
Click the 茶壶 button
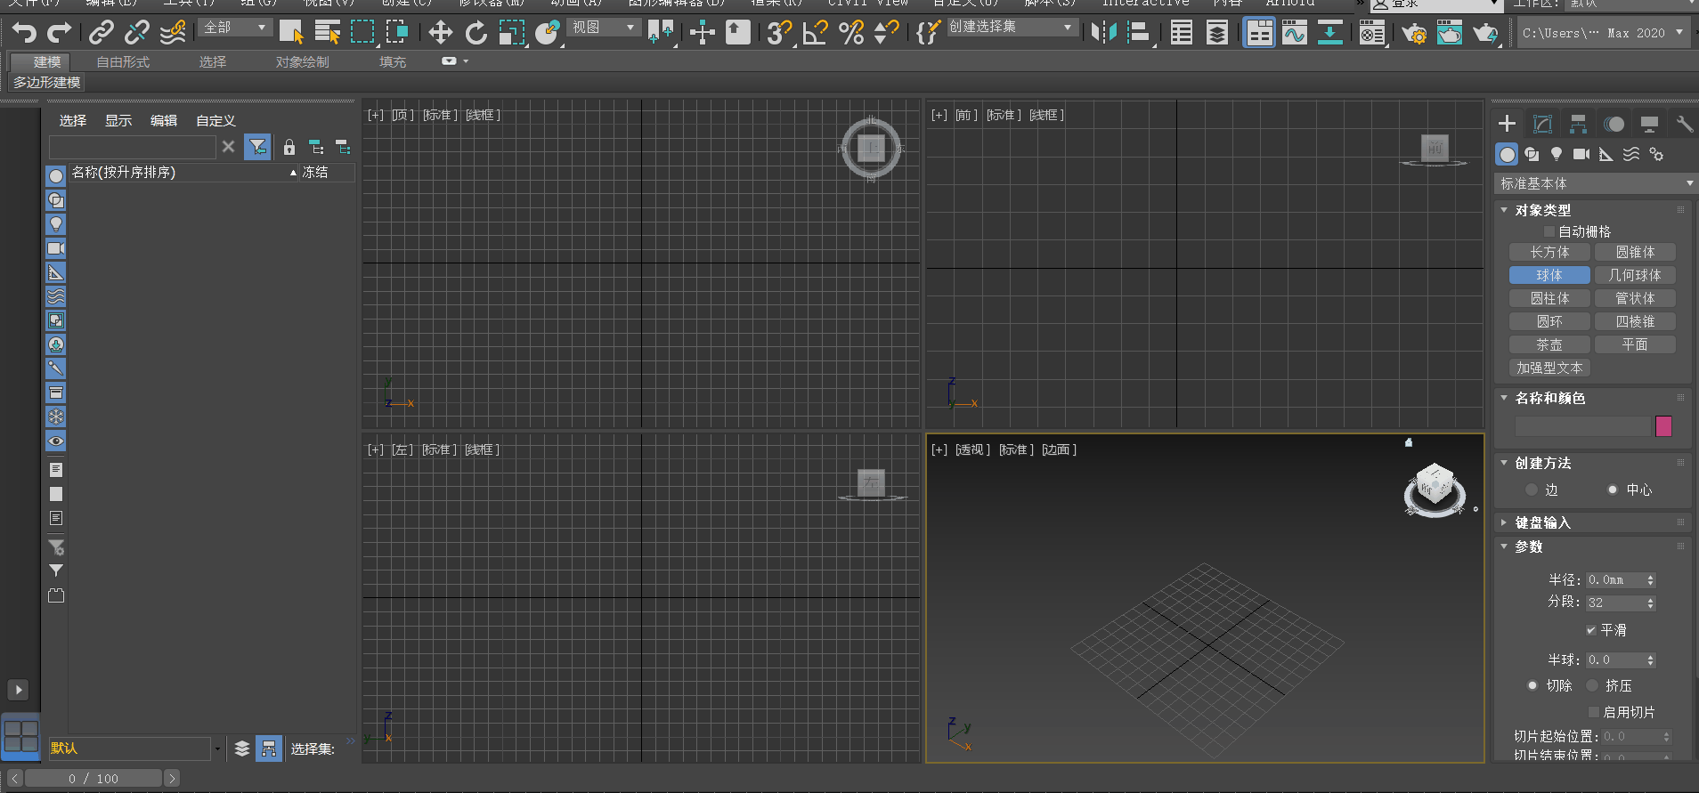pos(1549,345)
